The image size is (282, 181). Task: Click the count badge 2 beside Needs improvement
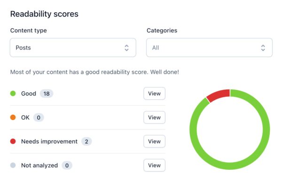[86, 141]
